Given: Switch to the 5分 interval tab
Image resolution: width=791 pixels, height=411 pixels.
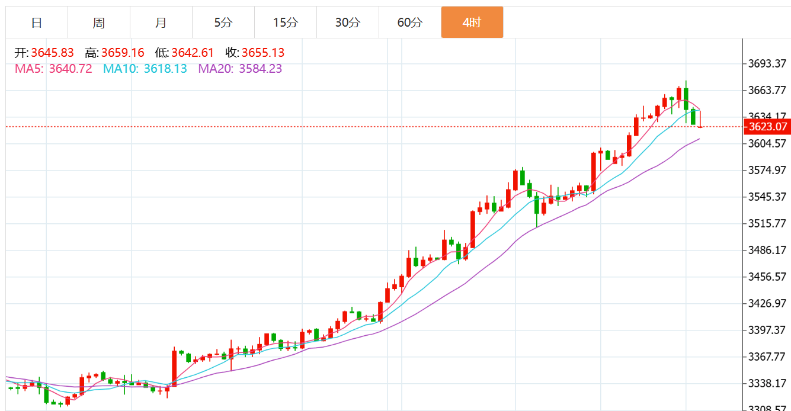Looking at the screenshot, I should 223,23.
